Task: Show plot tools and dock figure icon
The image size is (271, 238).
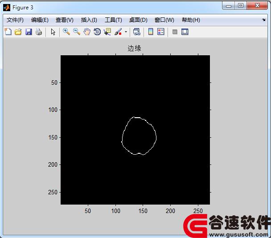Action: [185, 32]
